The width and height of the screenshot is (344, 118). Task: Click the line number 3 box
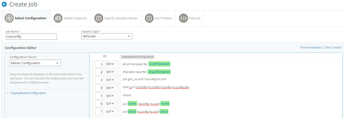pyautogui.click(x=99, y=80)
